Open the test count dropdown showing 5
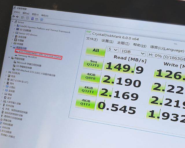This screenshot has height=148, width=185. (112, 50)
